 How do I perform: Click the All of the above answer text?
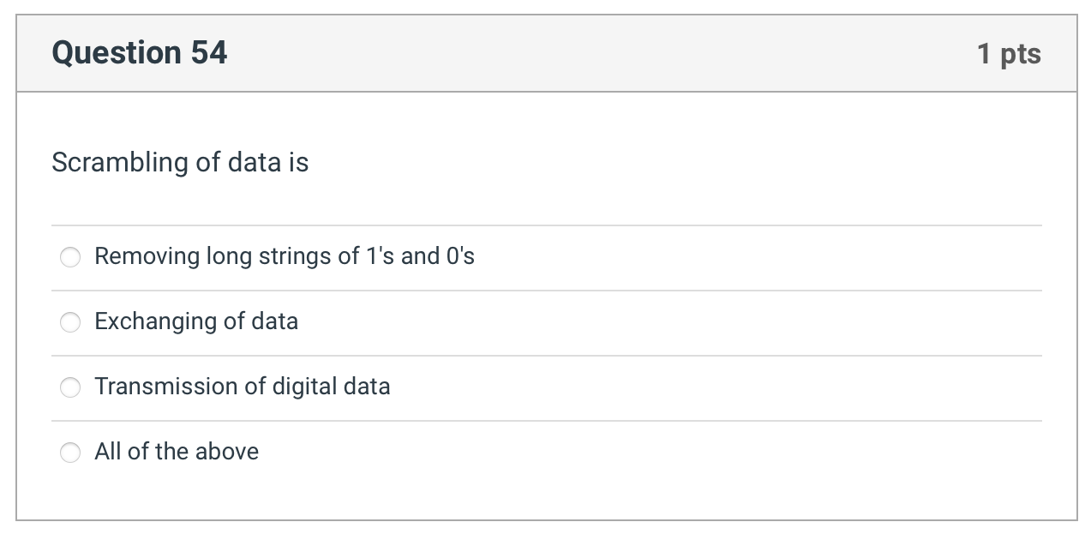pos(177,452)
